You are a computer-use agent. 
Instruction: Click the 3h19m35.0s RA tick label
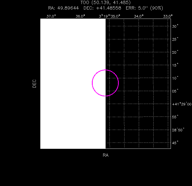click(x=109, y=16)
